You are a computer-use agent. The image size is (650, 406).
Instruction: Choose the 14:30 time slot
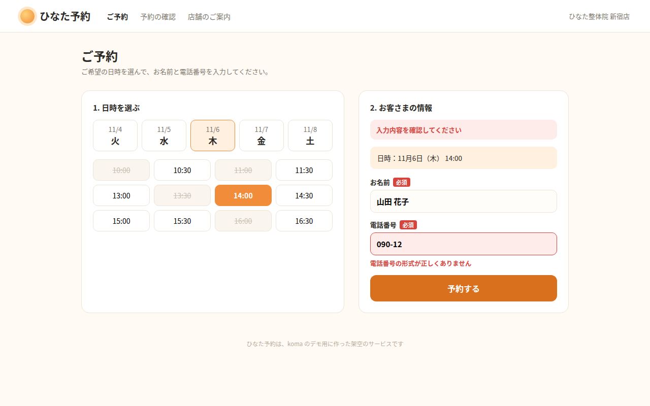click(304, 195)
